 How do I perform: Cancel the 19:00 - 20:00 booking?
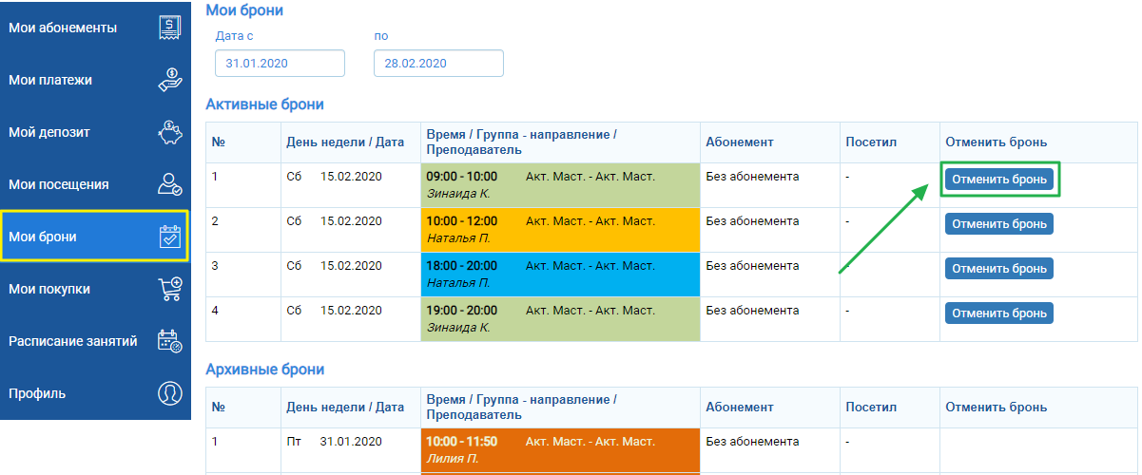tap(998, 313)
